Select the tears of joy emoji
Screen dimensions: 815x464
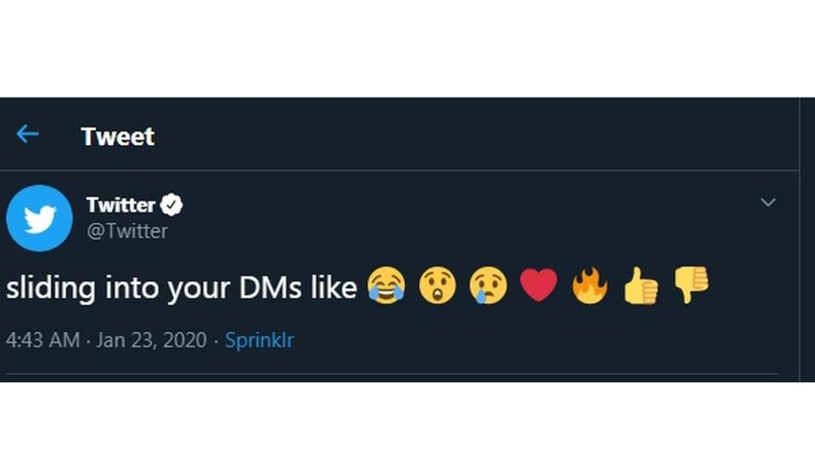click(x=386, y=286)
